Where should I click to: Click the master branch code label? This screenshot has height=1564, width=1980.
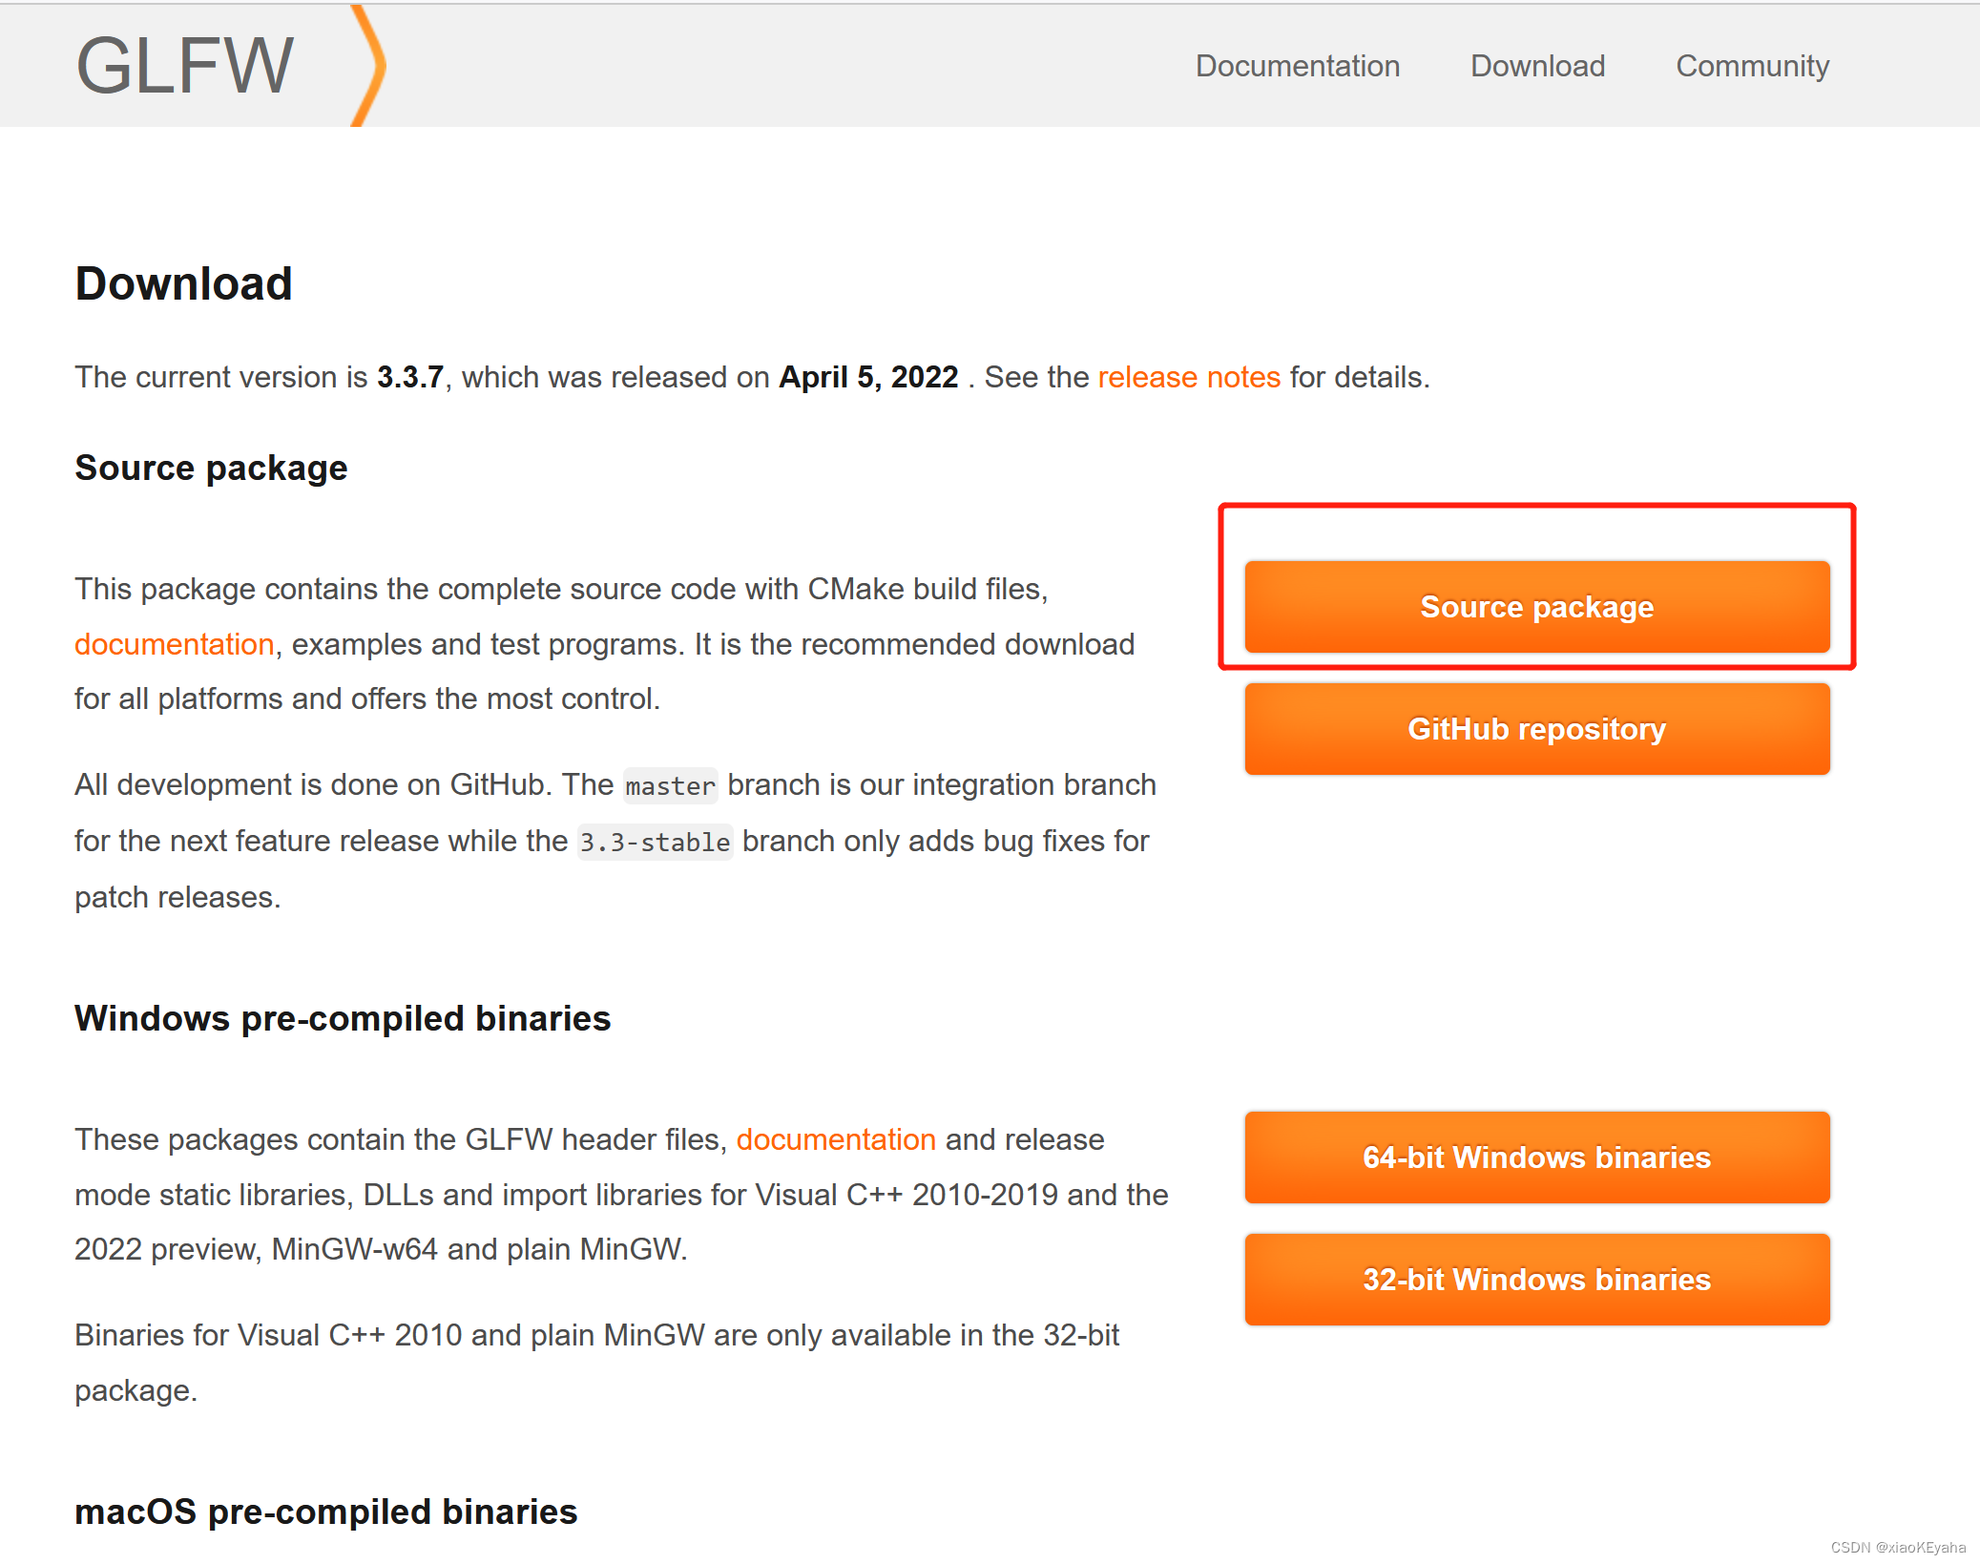pos(670,786)
